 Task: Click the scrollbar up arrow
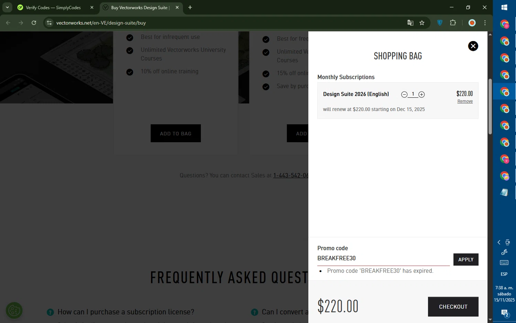click(x=490, y=34)
